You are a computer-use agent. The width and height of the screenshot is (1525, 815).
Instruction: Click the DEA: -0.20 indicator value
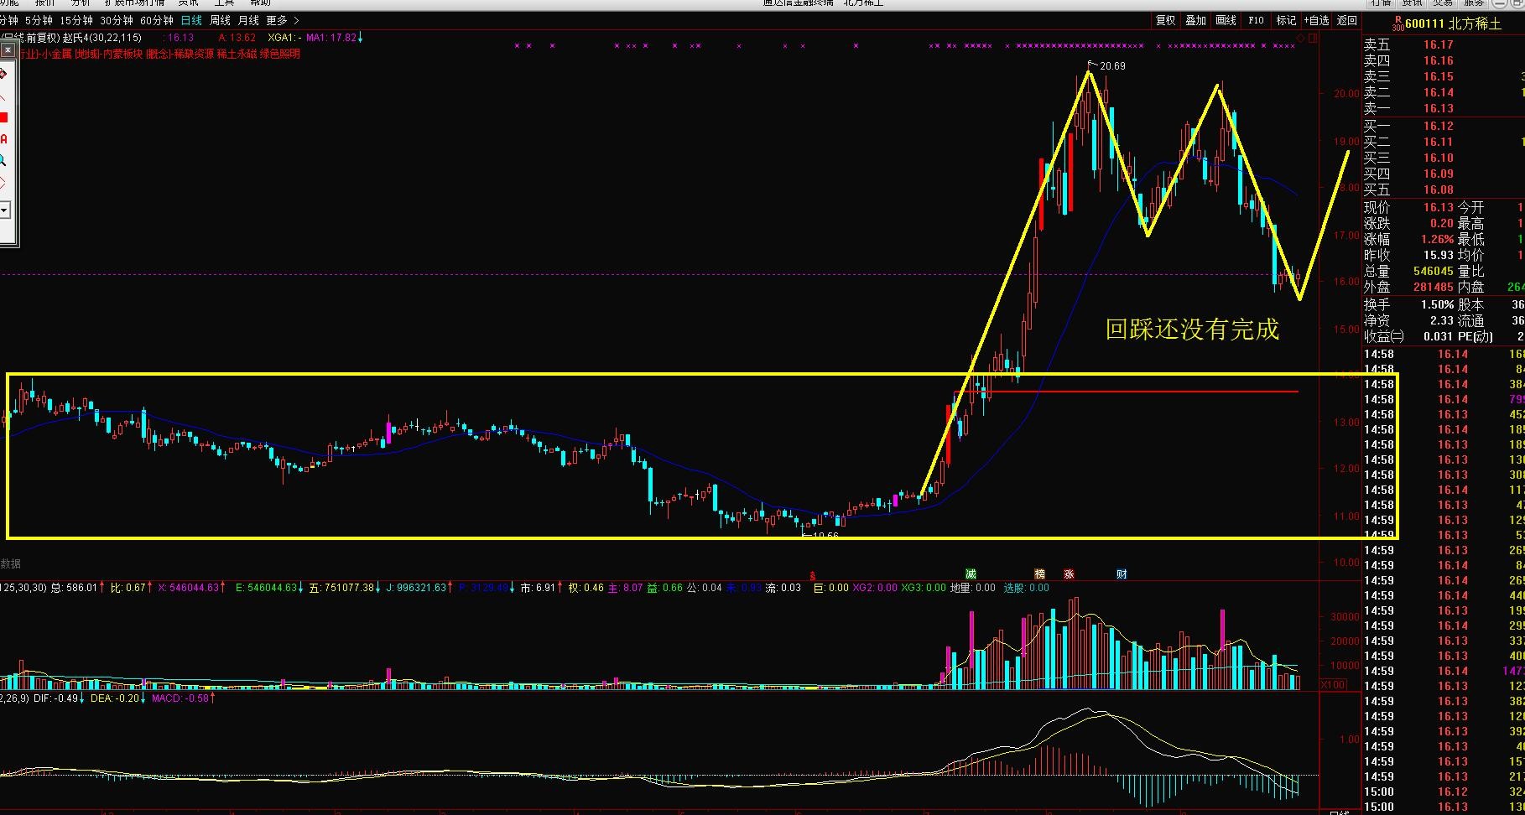(x=113, y=698)
